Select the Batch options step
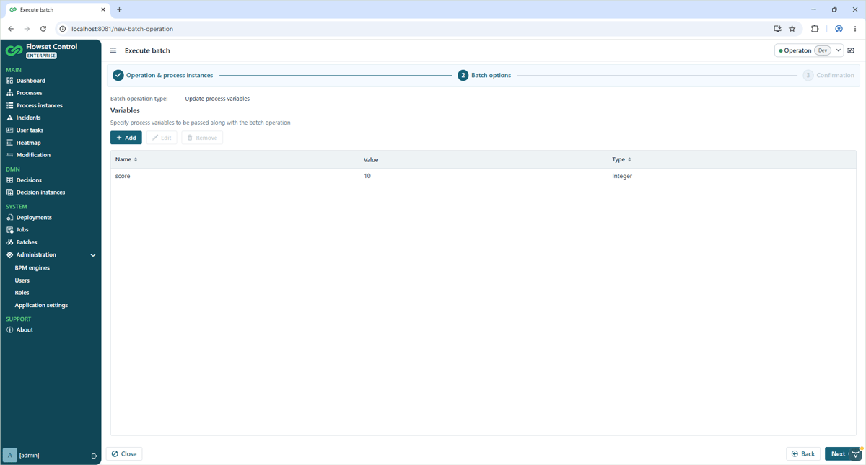866x465 pixels. pos(484,75)
